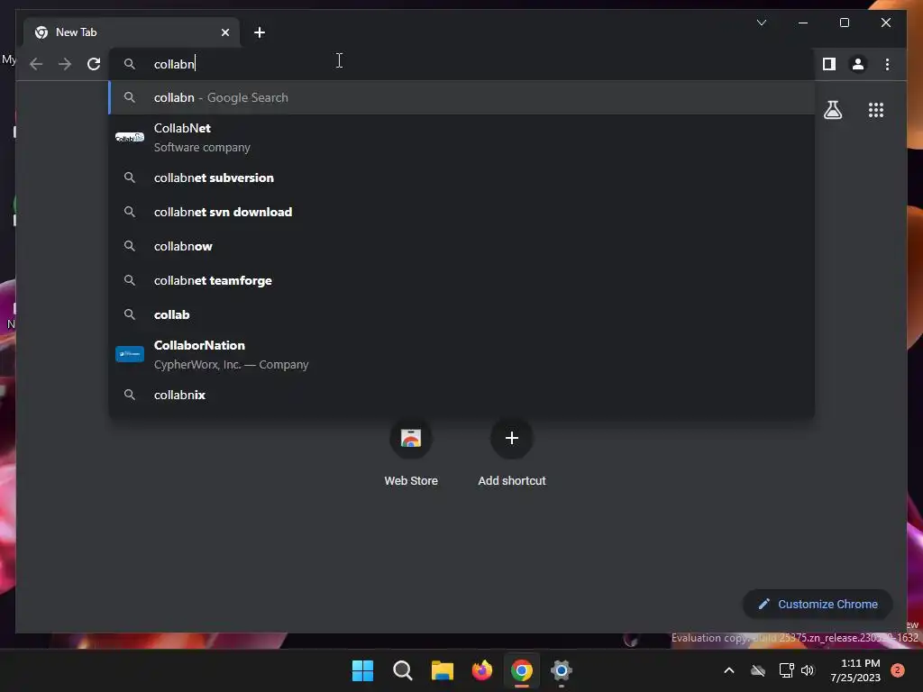923x692 pixels.
Task: Open the Chrome profile avatar menu
Action: click(x=858, y=64)
